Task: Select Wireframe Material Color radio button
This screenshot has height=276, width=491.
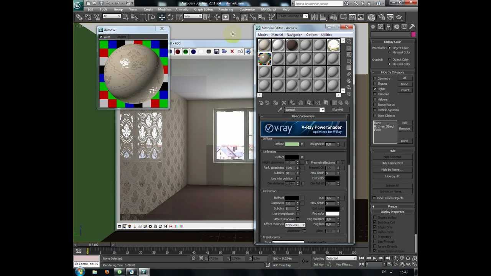Action: pyautogui.click(x=390, y=53)
